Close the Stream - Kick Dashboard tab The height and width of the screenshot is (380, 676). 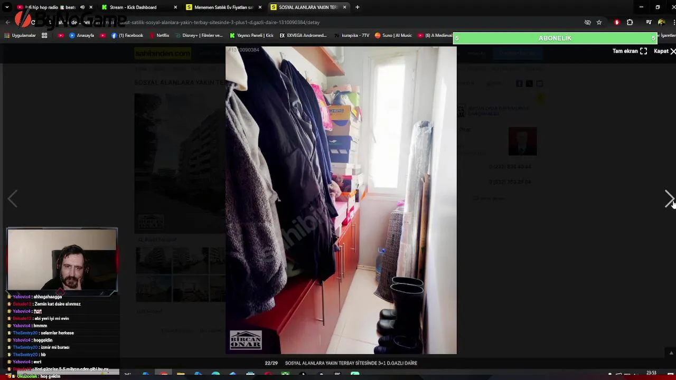coord(175,7)
